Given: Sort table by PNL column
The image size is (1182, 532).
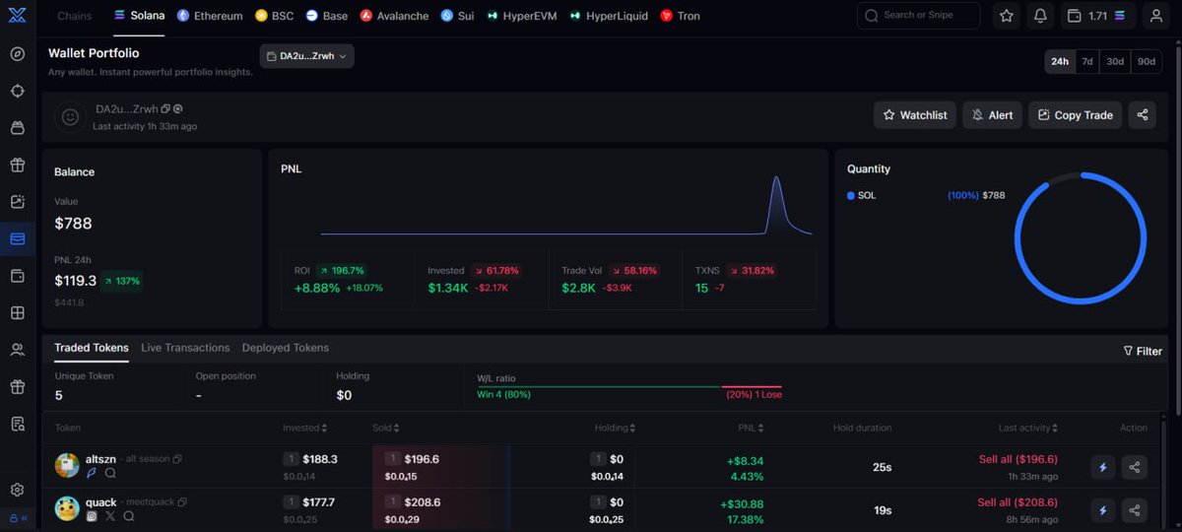Looking at the screenshot, I should pos(751,428).
